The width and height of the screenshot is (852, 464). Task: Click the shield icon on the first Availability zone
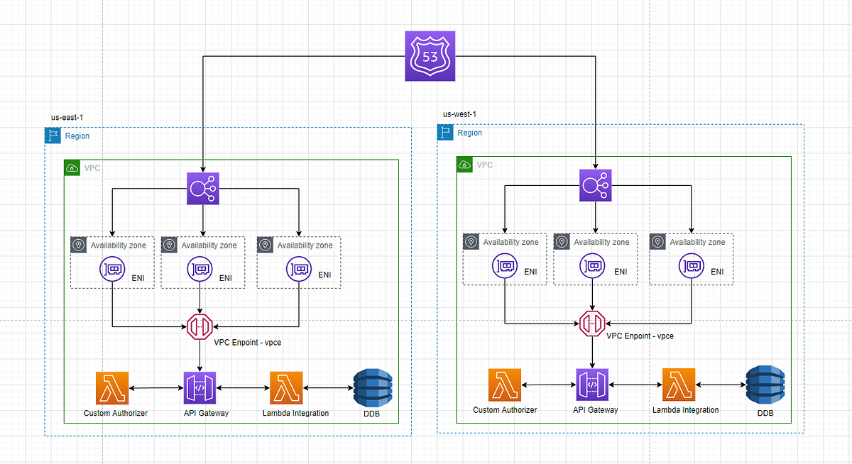[x=78, y=245]
